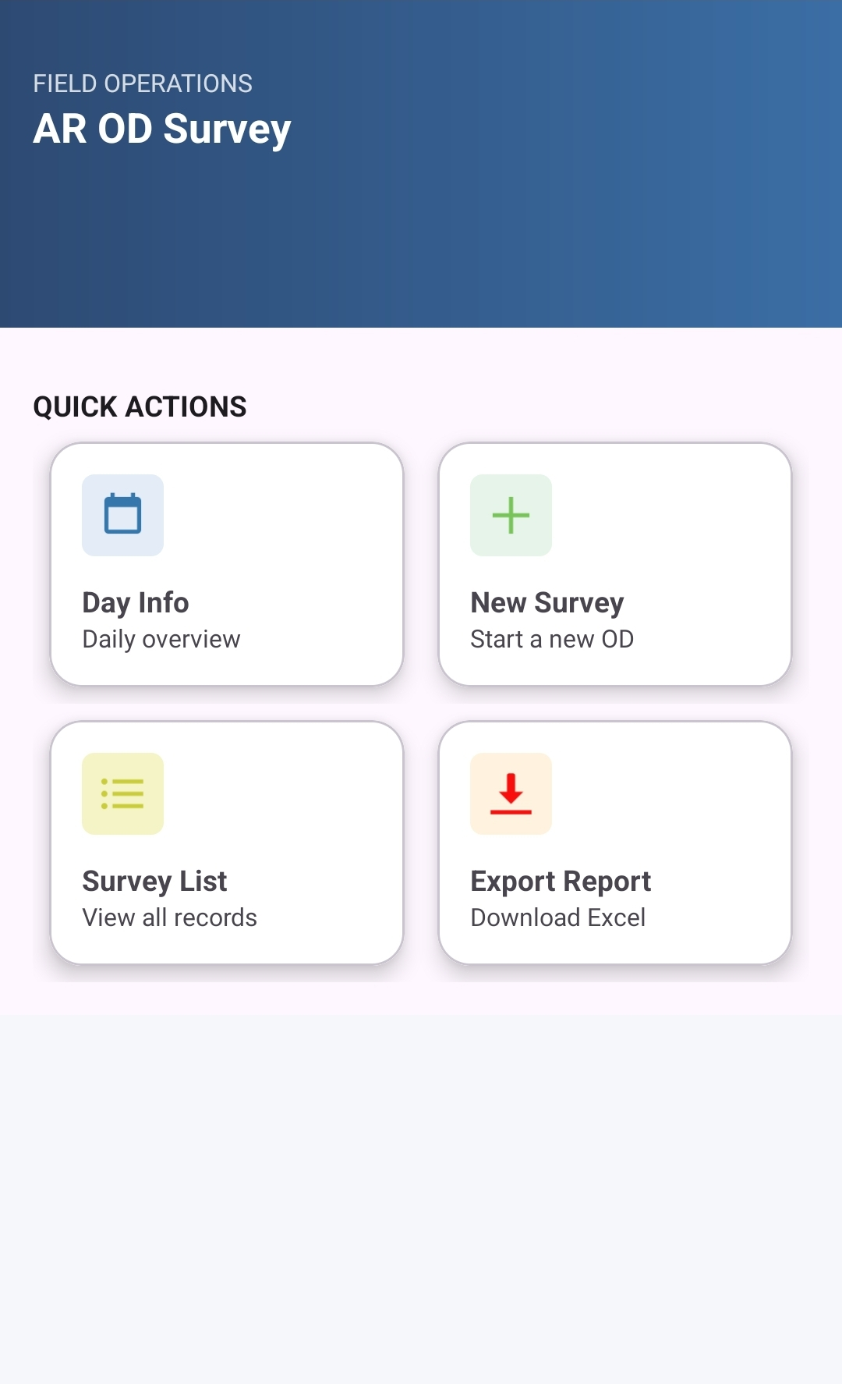Tap the FIELD OPERATIONS label
842x1384 pixels.
pyautogui.click(x=143, y=83)
